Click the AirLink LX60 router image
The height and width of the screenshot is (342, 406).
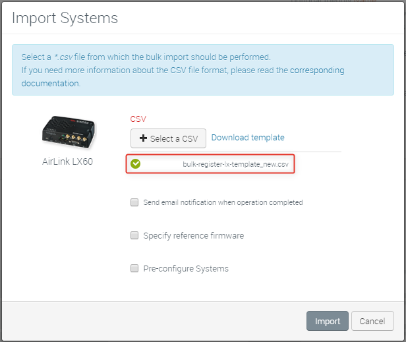67,131
